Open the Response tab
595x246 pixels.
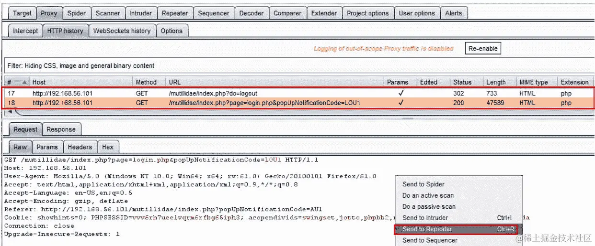pyautogui.click(x=61, y=129)
